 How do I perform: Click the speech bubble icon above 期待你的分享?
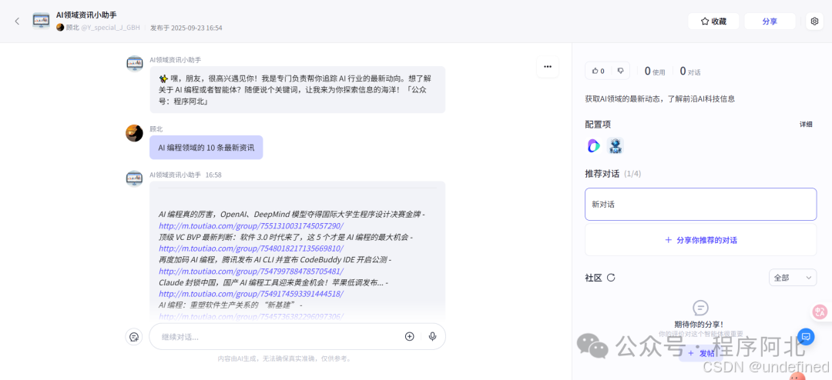pyautogui.click(x=700, y=308)
